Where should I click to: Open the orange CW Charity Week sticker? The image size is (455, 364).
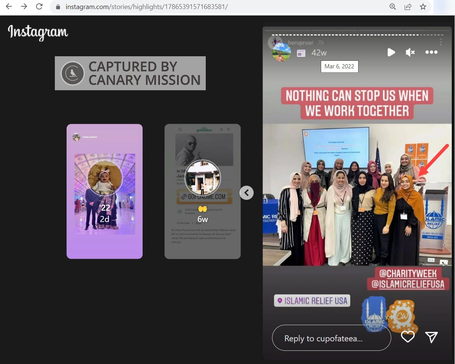pyautogui.click(x=402, y=316)
